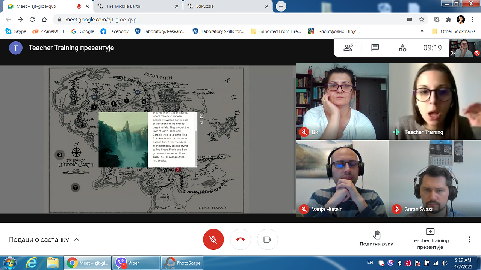Viewport: 481px width, 270px height.
Task: Click the Skype extension icon
Action: [437, 19]
